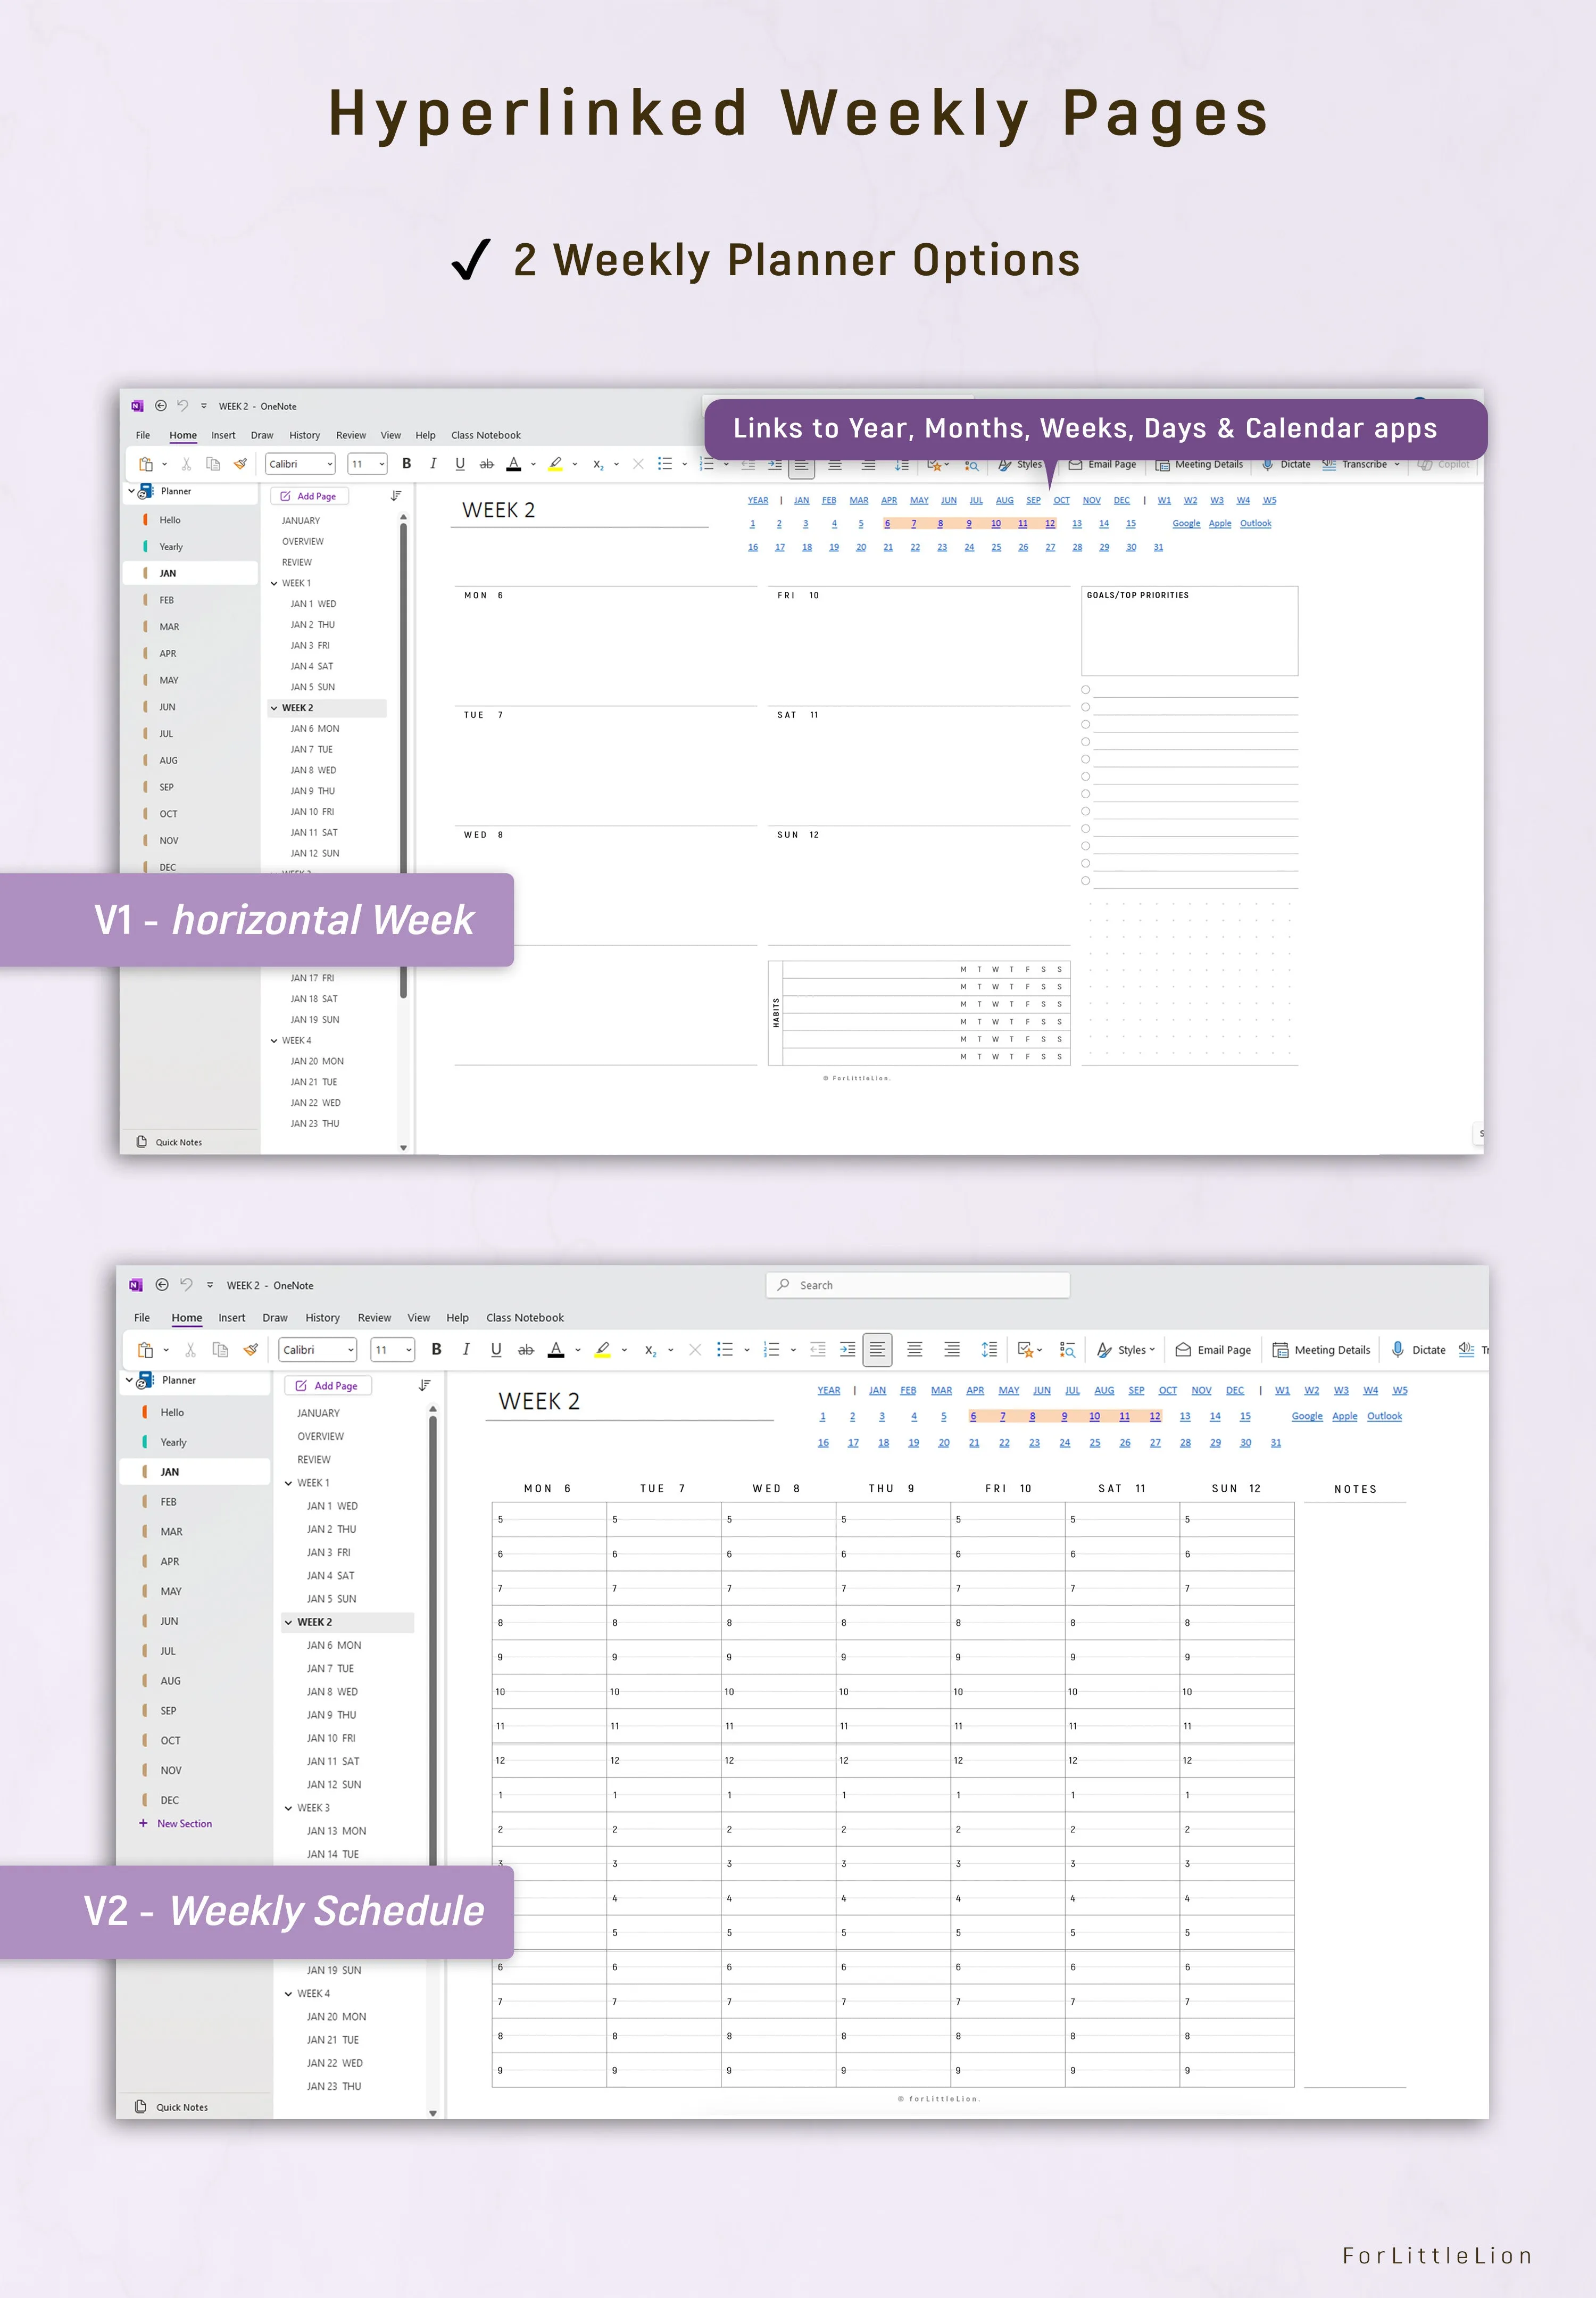Click font color A swatch in lower window

pyautogui.click(x=556, y=1350)
